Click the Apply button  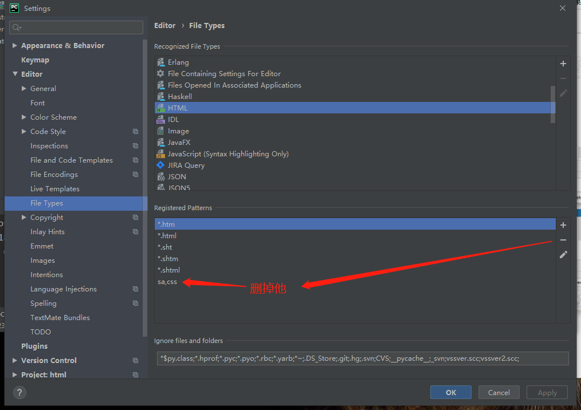point(547,392)
